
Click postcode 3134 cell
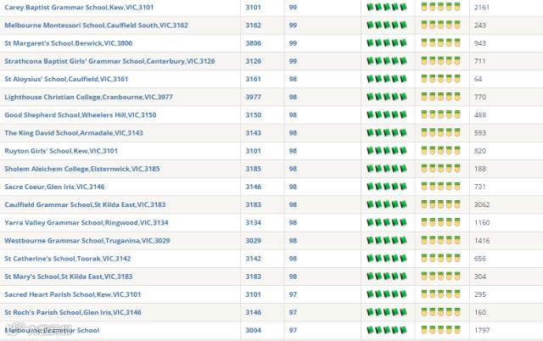pos(254,223)
